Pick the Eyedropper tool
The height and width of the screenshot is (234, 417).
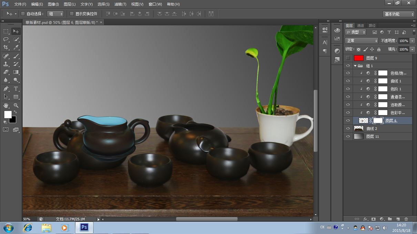[x=16, y=47]
